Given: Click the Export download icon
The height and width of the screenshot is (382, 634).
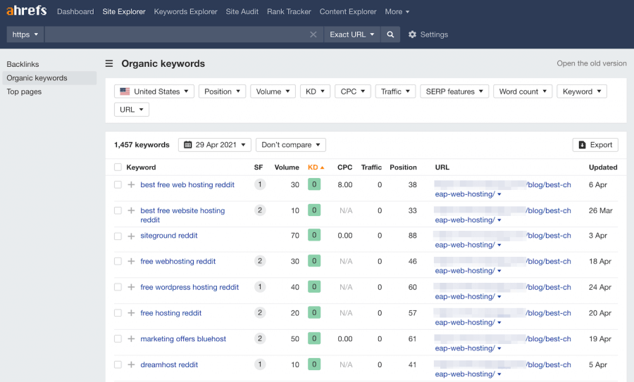Looking at the screenshot, I should 583,144.
